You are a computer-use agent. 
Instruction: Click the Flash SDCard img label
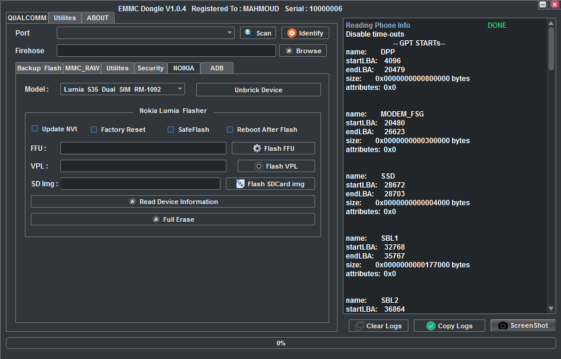(276, 184)
